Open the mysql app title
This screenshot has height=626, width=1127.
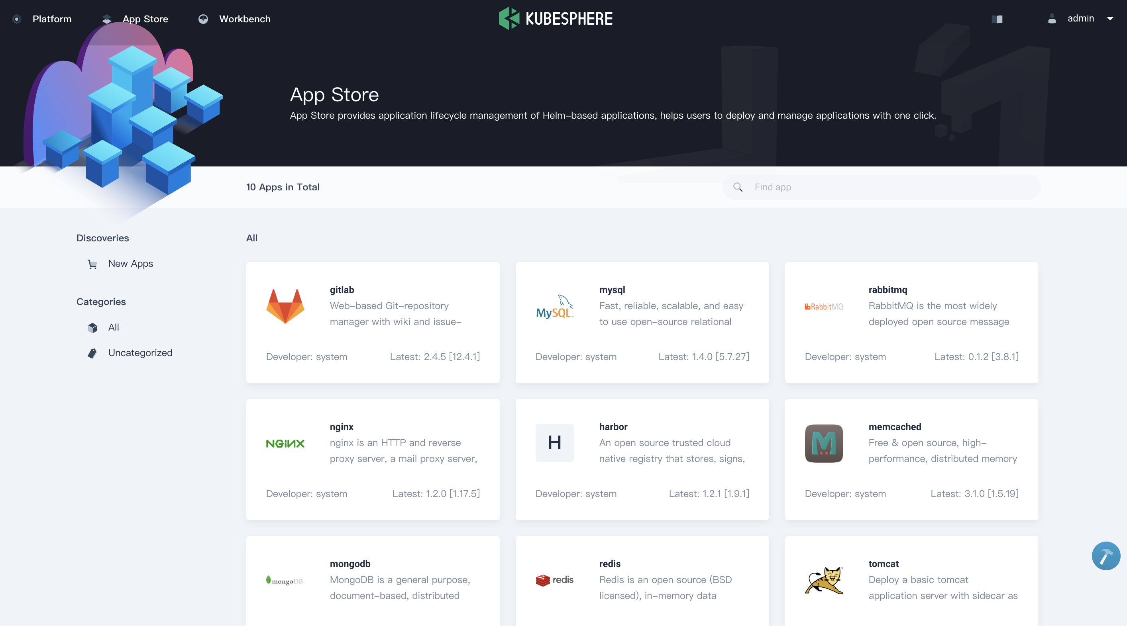[x=612, y=290]
